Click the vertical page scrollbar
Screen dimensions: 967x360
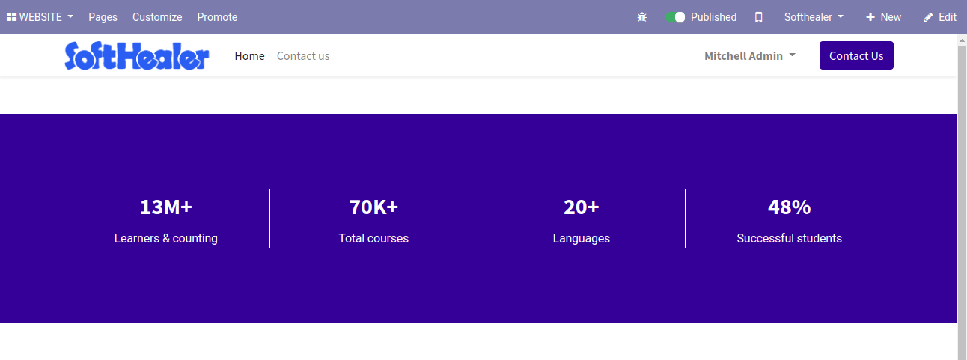pos(962,202)
